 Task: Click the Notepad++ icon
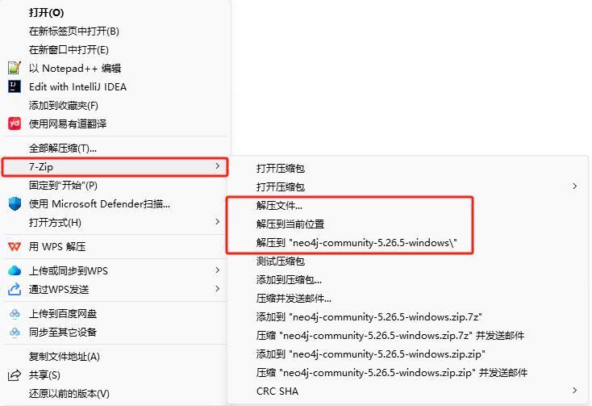coord(15,68)
